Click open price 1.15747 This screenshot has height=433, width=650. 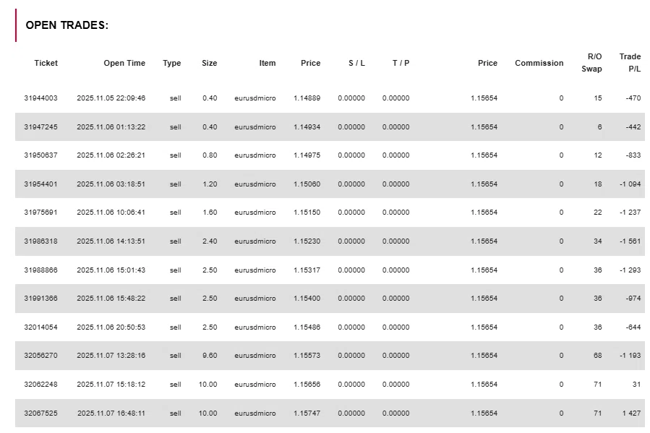click(x=307, y=413)
